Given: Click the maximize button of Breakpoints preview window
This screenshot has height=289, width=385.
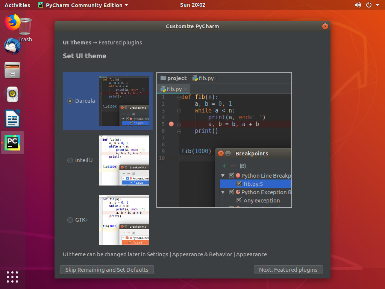Looking at the screenshot, I should coord(228,154).
